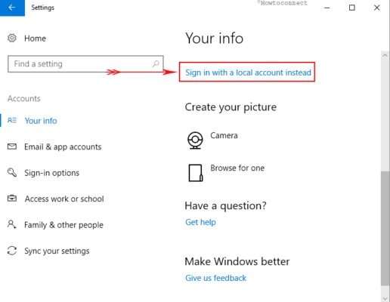Open Sign-in options page

51,173
